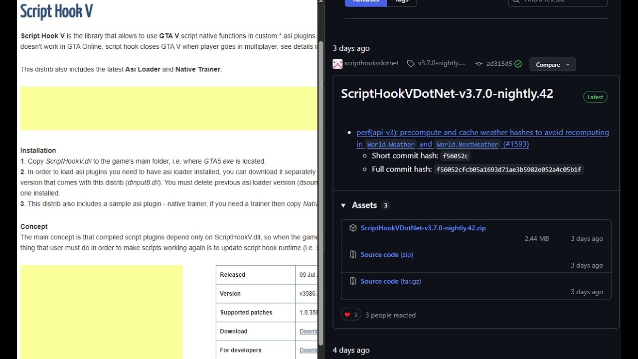Image resolution: width=638 pixels, height=359 pixels.
Task: Click the tag icon beside v3.7.0-nightly
Action: click(x=411, y=63)
